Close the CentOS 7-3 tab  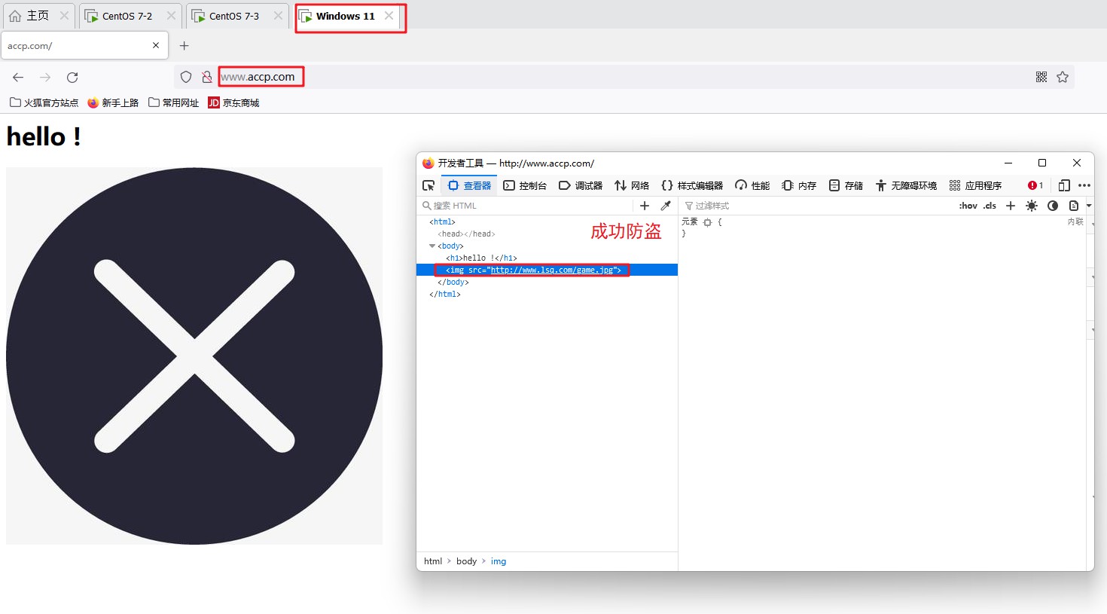(278, 16)
